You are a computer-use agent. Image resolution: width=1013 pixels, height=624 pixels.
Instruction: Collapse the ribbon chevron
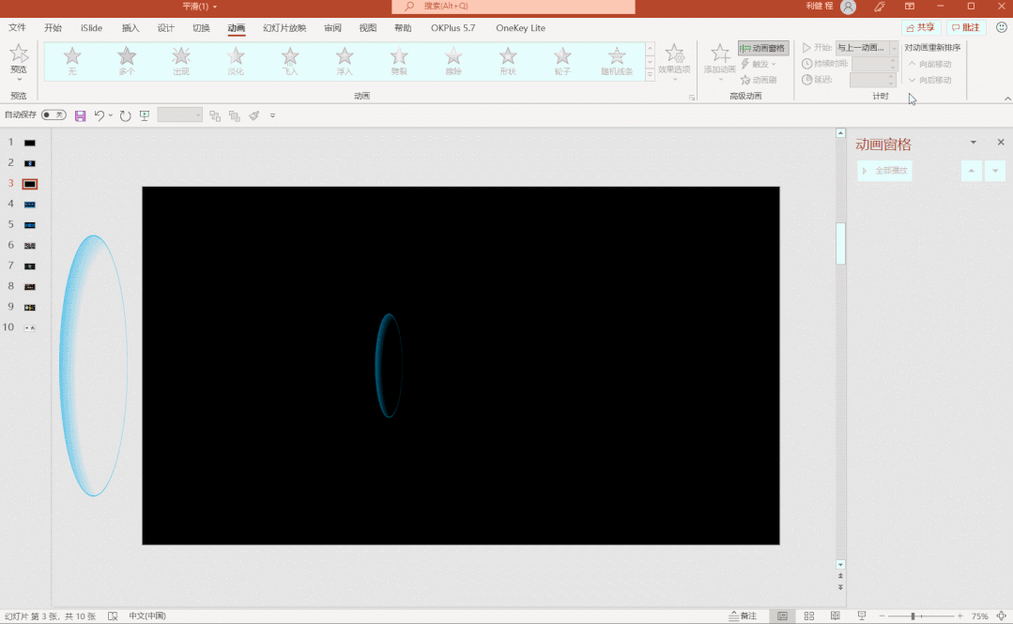coord(1007,99)
